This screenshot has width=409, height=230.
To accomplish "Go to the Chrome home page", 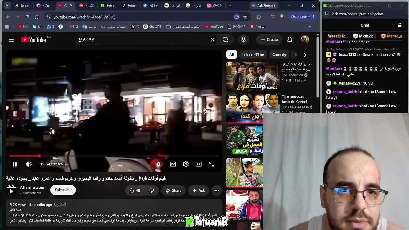I will pyautogui.click(x=37, y=17).
